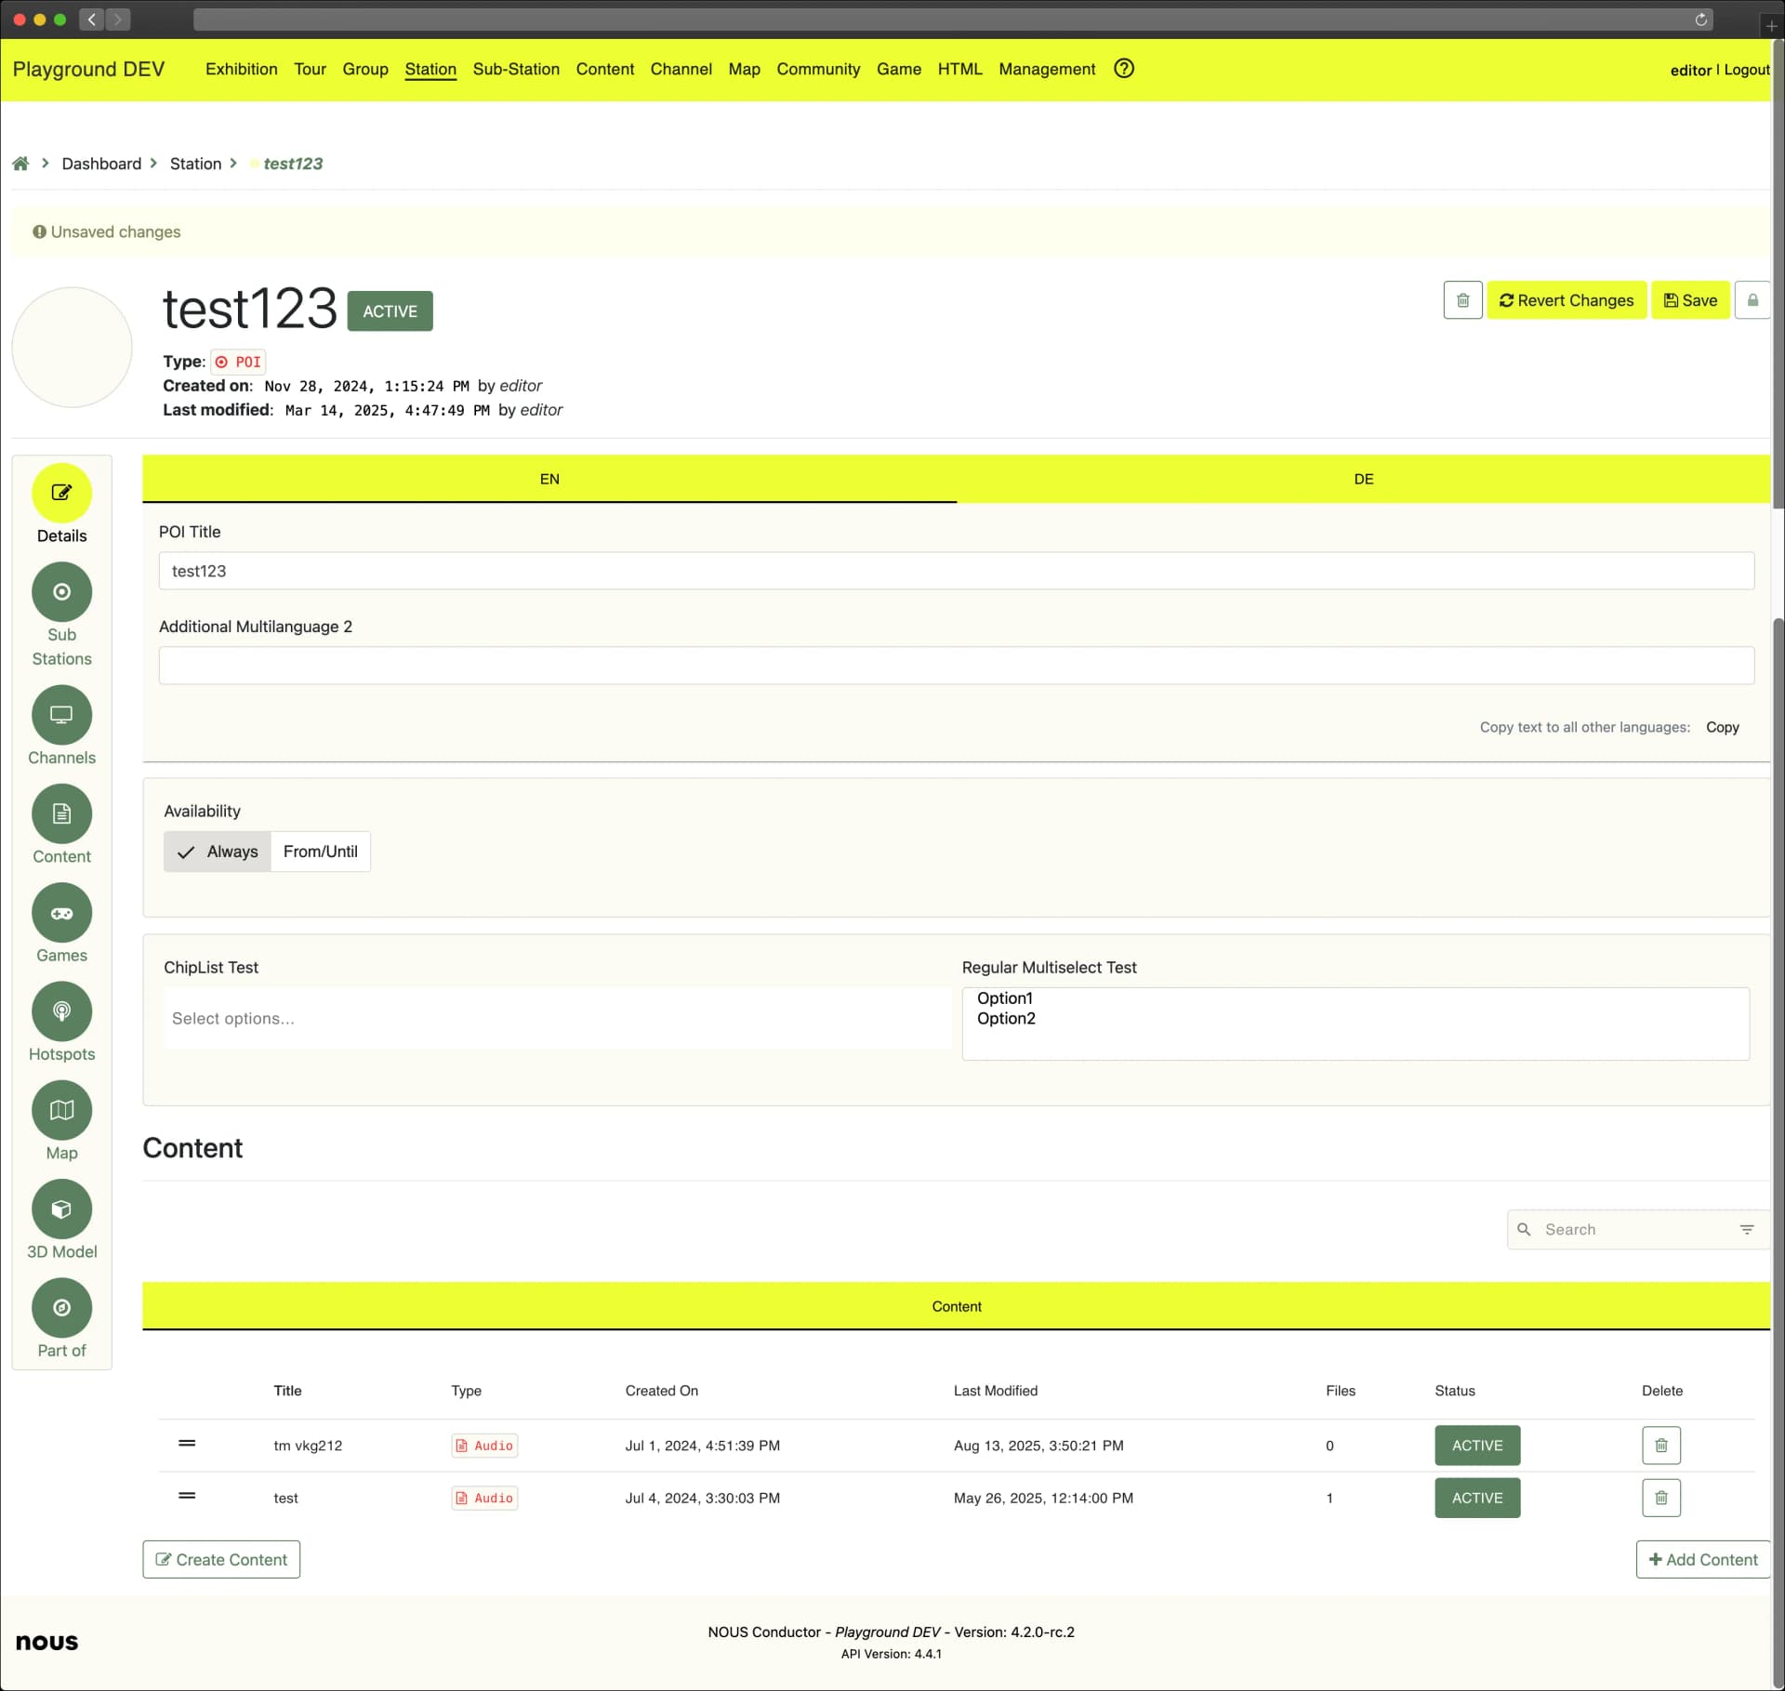Select Always availability option
Image resolution: width=1785 pixels, height=1691 pixels.
(x=218, y=852)
